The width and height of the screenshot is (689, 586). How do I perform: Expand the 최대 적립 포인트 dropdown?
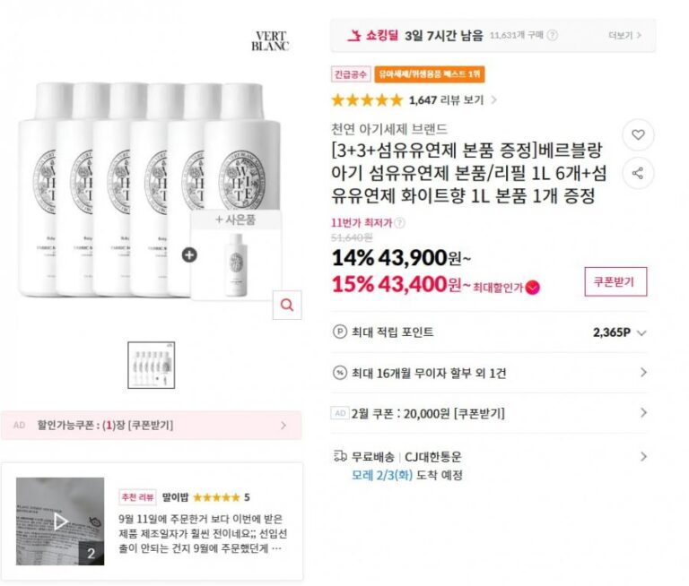pos(641,332)
